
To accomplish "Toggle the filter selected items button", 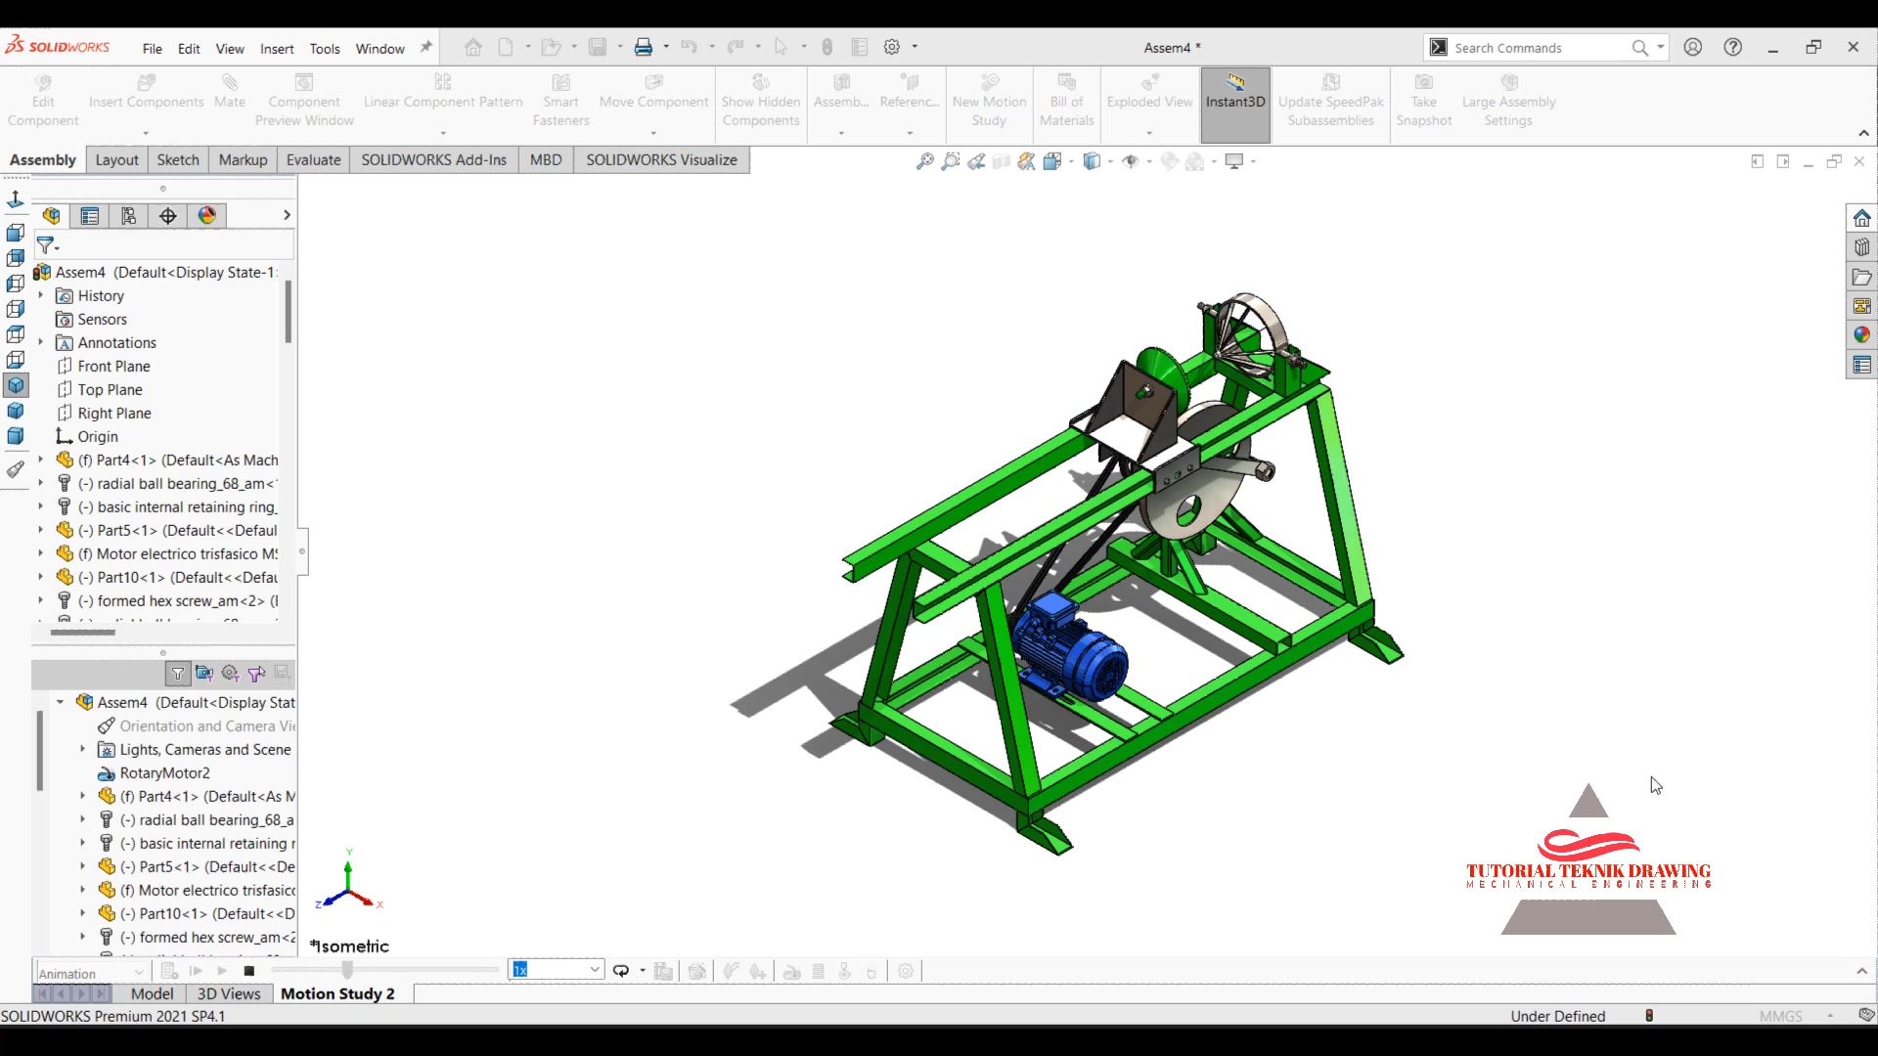I will 257,673.
